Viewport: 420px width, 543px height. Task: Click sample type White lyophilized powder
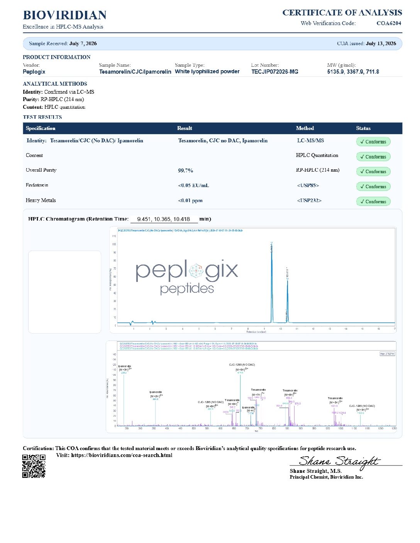pos(207,72)
